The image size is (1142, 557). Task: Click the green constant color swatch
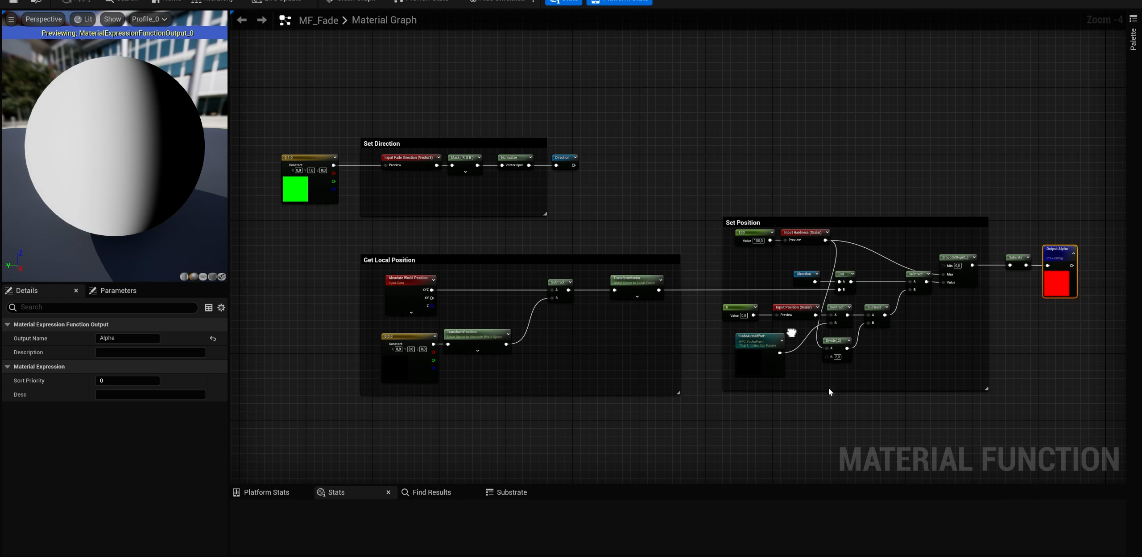point(295,189)
